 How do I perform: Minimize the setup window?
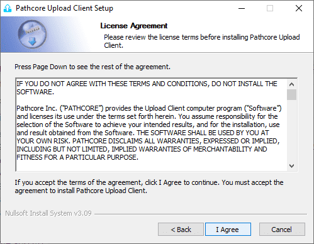point(242,8)
